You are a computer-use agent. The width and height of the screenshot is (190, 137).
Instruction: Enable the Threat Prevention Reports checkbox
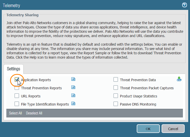(17, 88)
